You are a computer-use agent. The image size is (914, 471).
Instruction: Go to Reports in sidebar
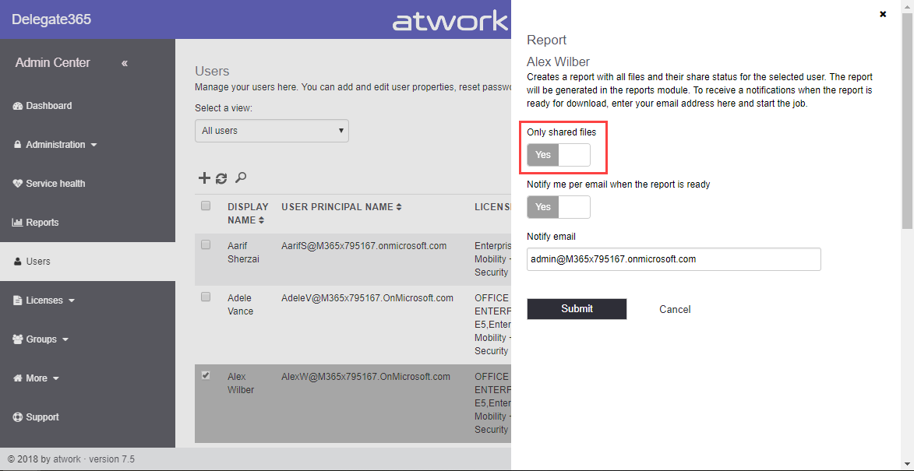(42, 223)
